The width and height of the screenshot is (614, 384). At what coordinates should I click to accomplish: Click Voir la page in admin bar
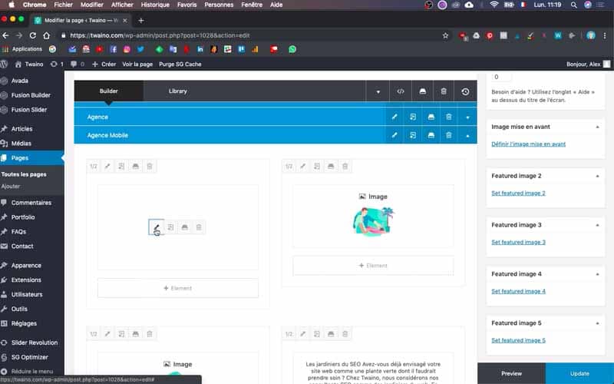pos(137,64)
